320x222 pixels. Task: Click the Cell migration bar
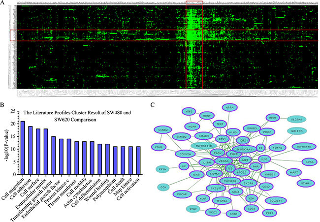point(23,148)
